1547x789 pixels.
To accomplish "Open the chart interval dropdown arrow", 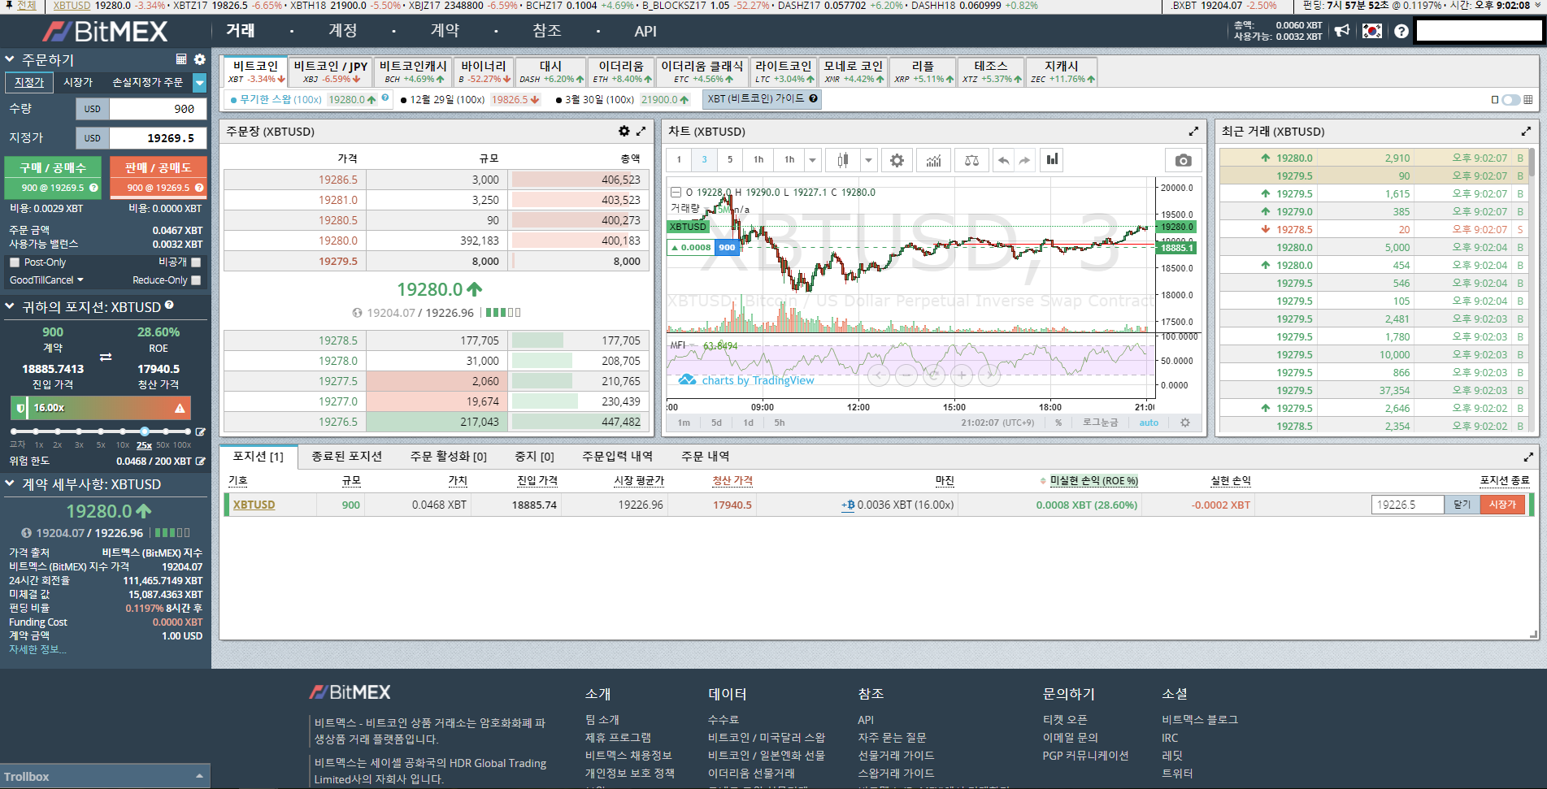I will coord(811,160).
